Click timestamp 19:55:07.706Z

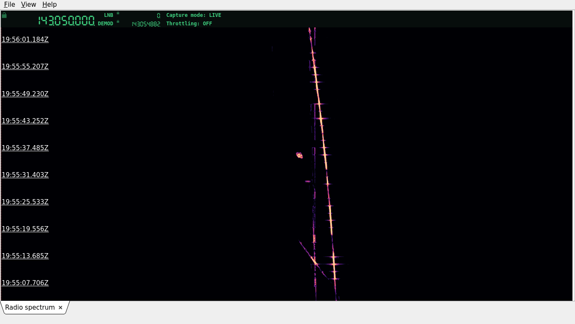click(25, 283)
